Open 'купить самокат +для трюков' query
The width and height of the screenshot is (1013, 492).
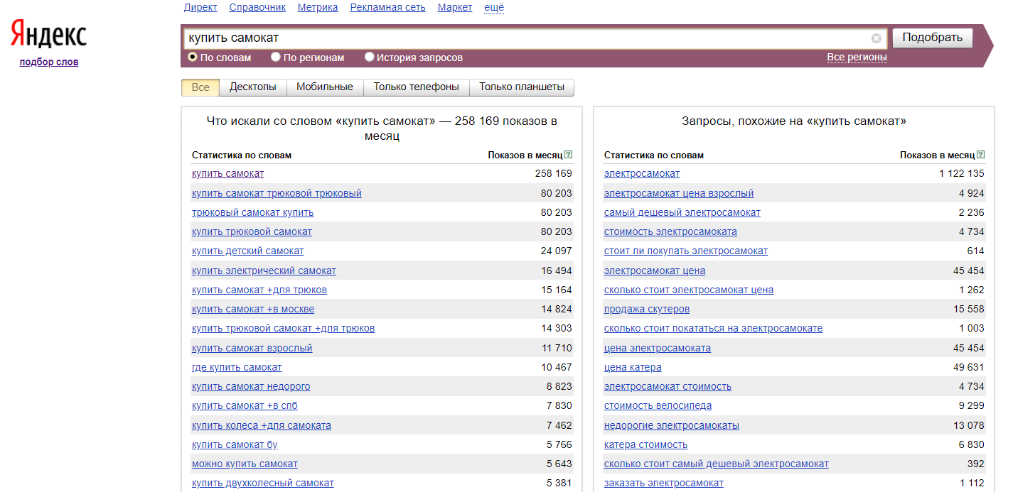pyautogui.click(x=259, y=290)
